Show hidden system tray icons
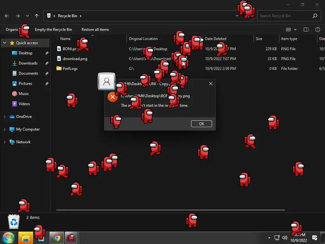The width and height of the screenshot is (325, 244). (x=269, y=238)
